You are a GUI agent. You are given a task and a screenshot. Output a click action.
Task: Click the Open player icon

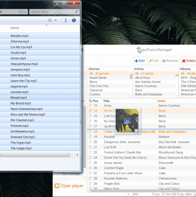pyautogui.click(x=57, y=186)
